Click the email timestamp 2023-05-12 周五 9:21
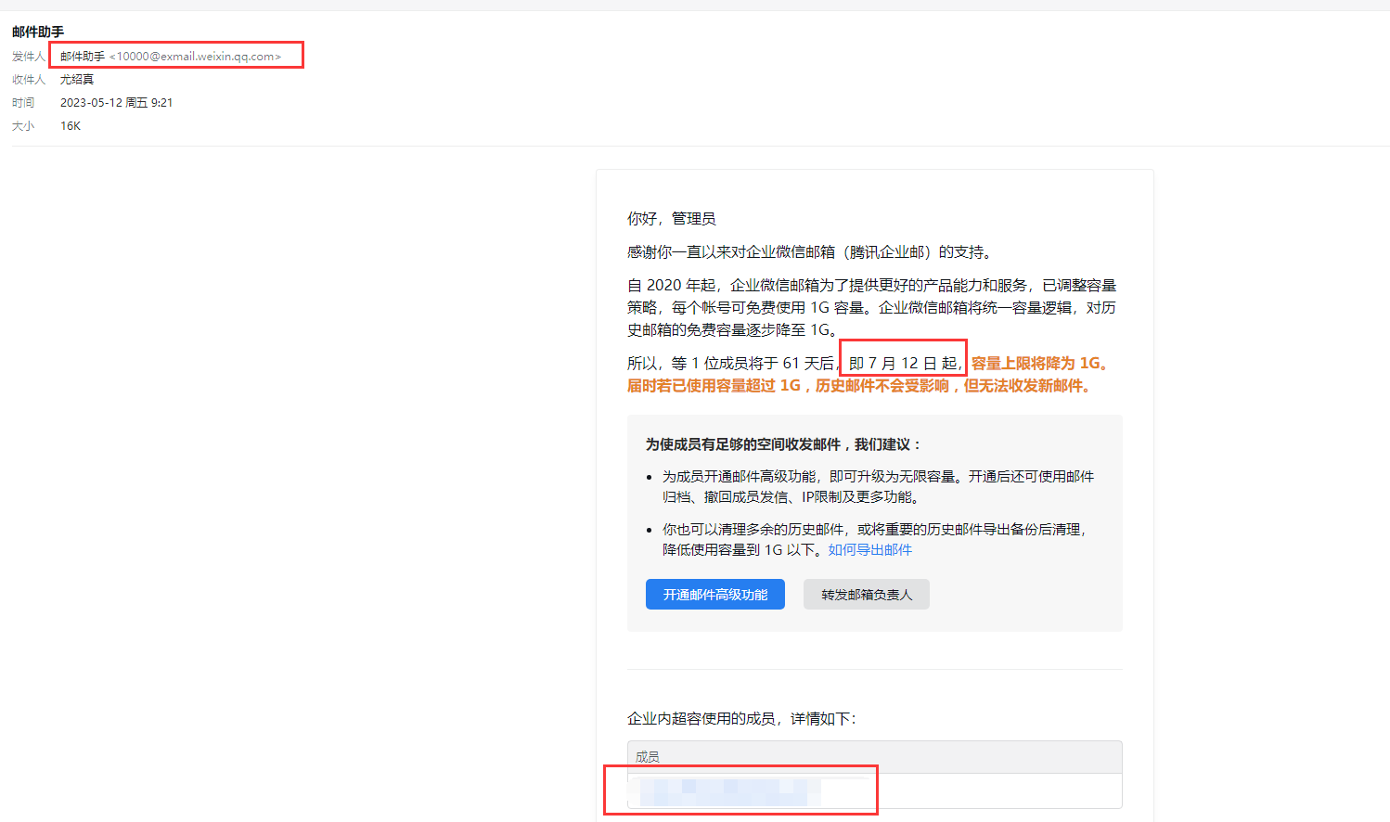The image size is (1390, 822). coord(116,103)
